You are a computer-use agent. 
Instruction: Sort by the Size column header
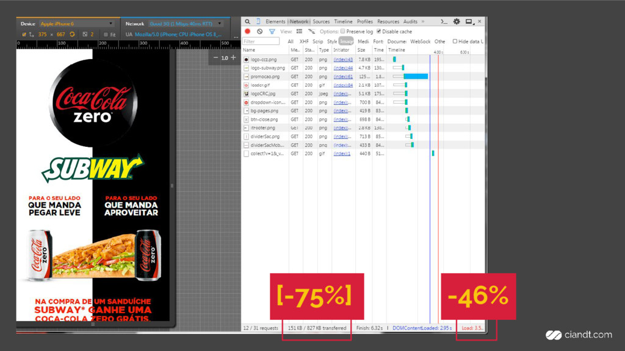pos(364,50)
